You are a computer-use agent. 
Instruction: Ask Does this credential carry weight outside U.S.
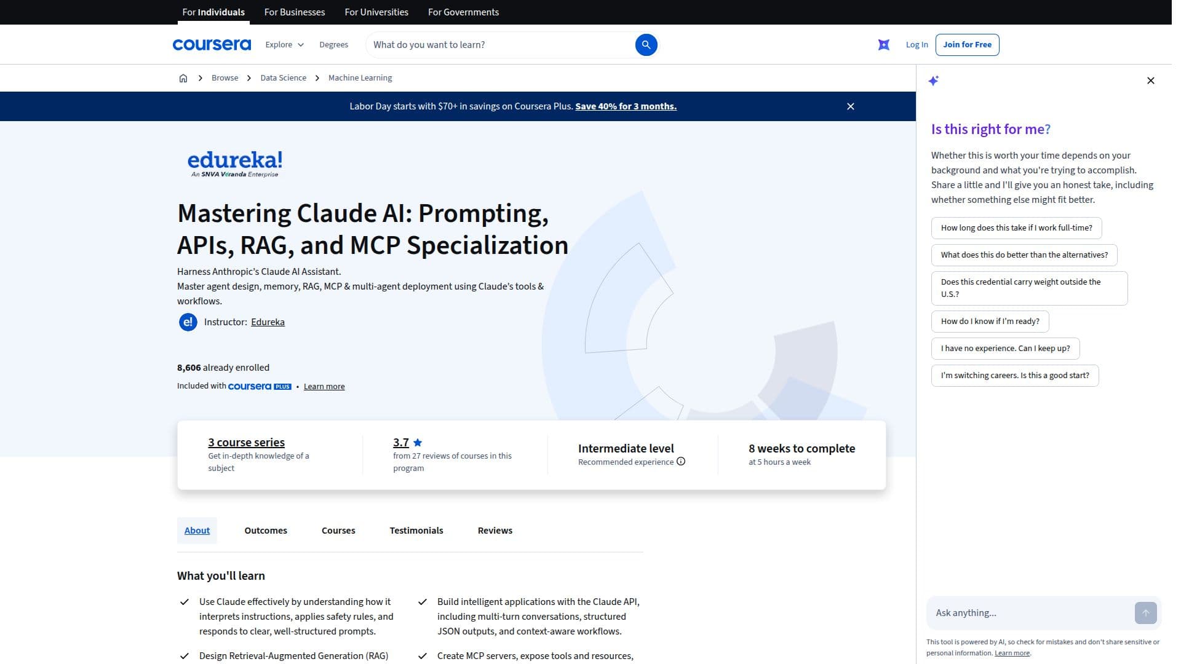click(1029, 288)
